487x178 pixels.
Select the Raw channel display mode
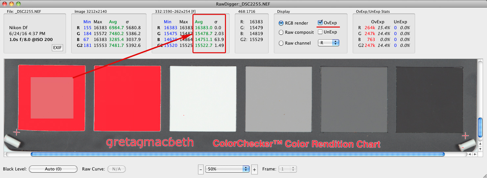tap(281, 43)
